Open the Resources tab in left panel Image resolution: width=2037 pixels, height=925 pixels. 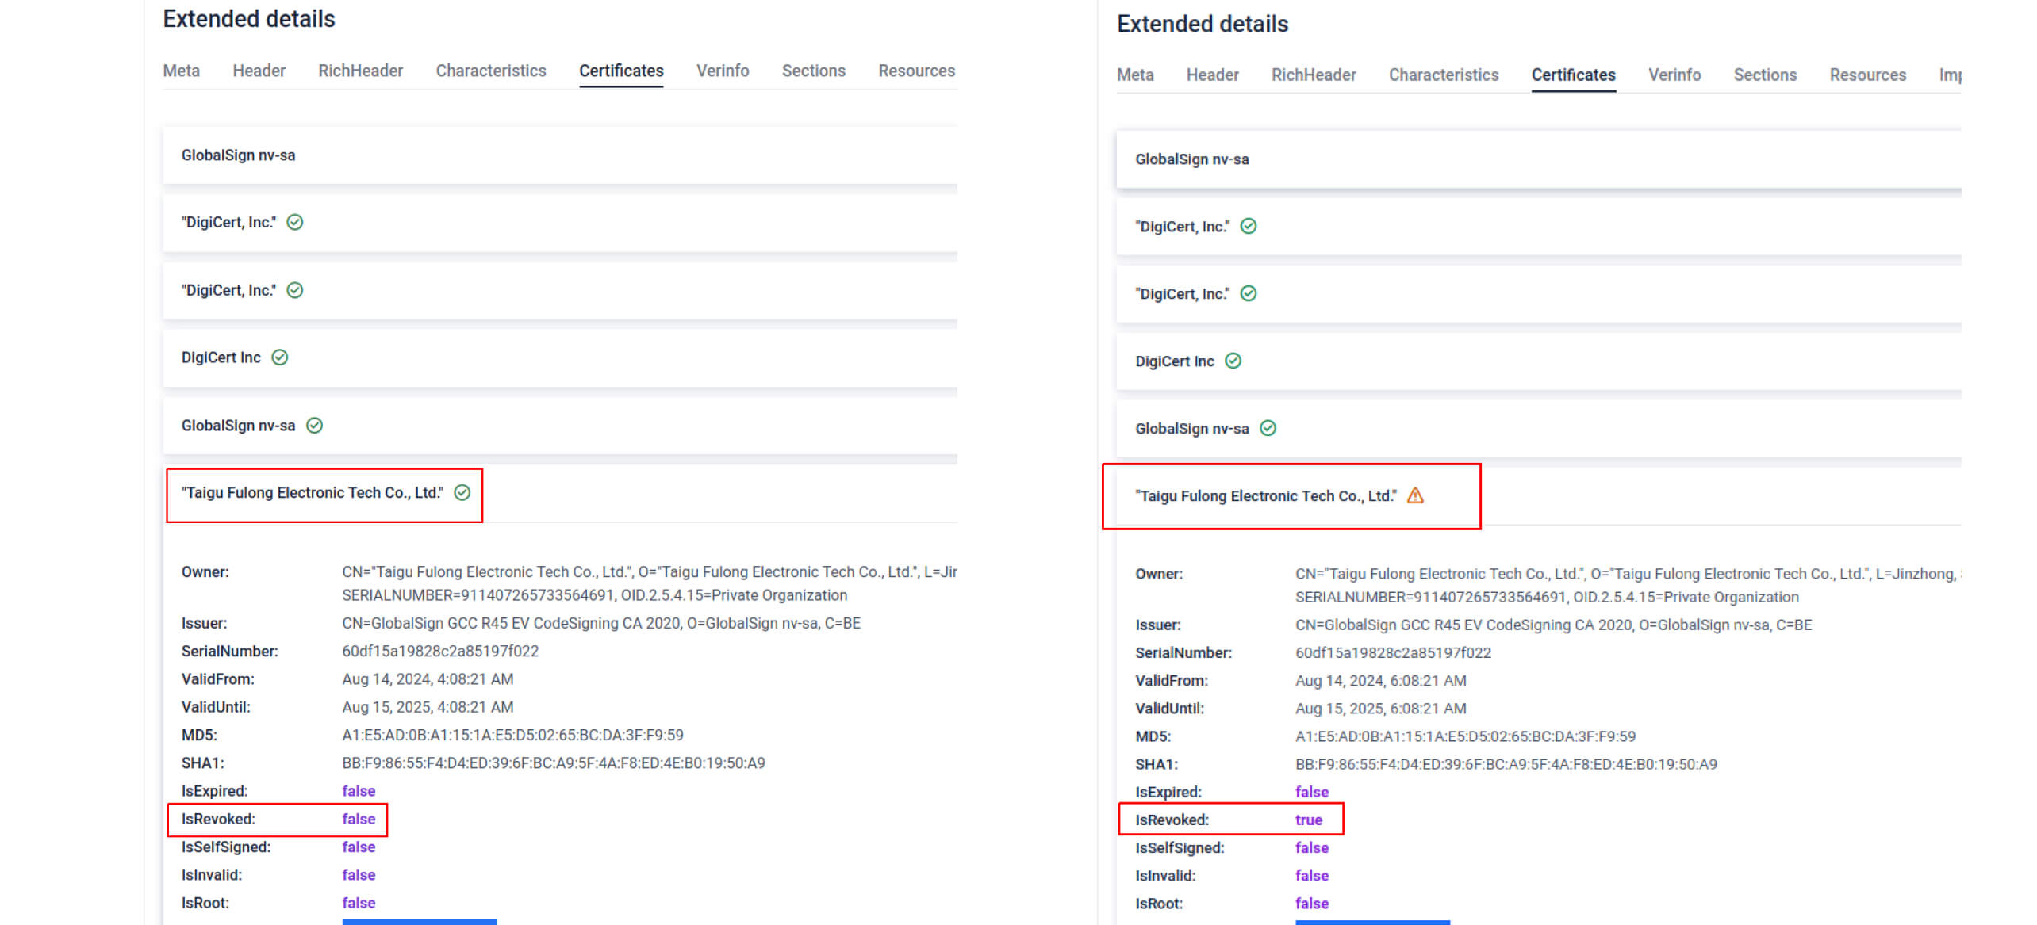point(915,71)
